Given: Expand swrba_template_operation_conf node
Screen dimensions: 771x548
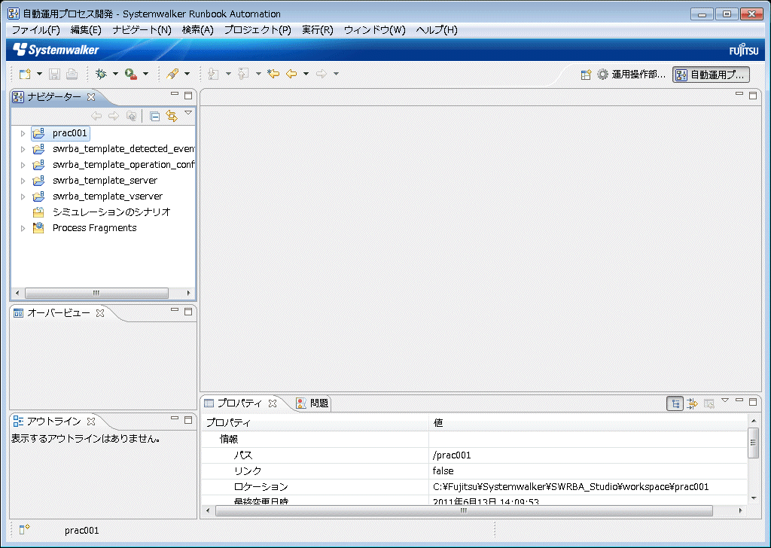Looking at the screenshot, I should (23, 165).
